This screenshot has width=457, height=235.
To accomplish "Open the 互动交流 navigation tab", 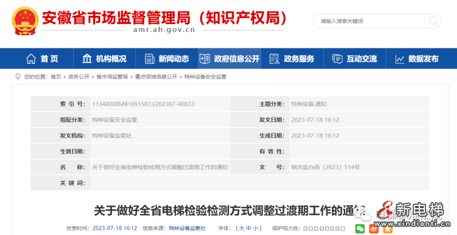I will click(x=355, y=59).
